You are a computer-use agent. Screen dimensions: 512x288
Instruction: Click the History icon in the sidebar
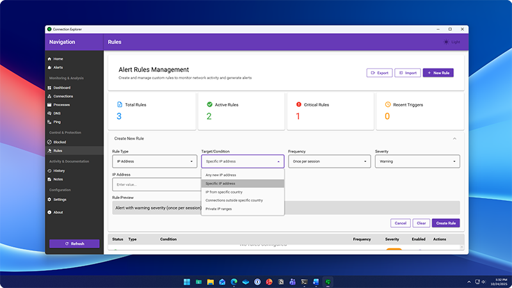49,171
